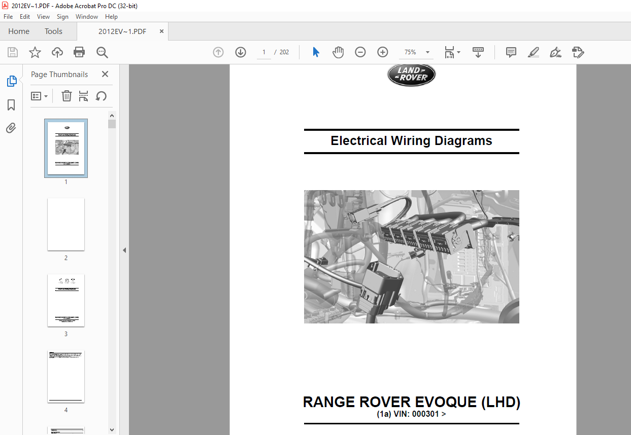The image size is (631, 435).
Task: Go to the next page arrow
Action: point(241,52)
